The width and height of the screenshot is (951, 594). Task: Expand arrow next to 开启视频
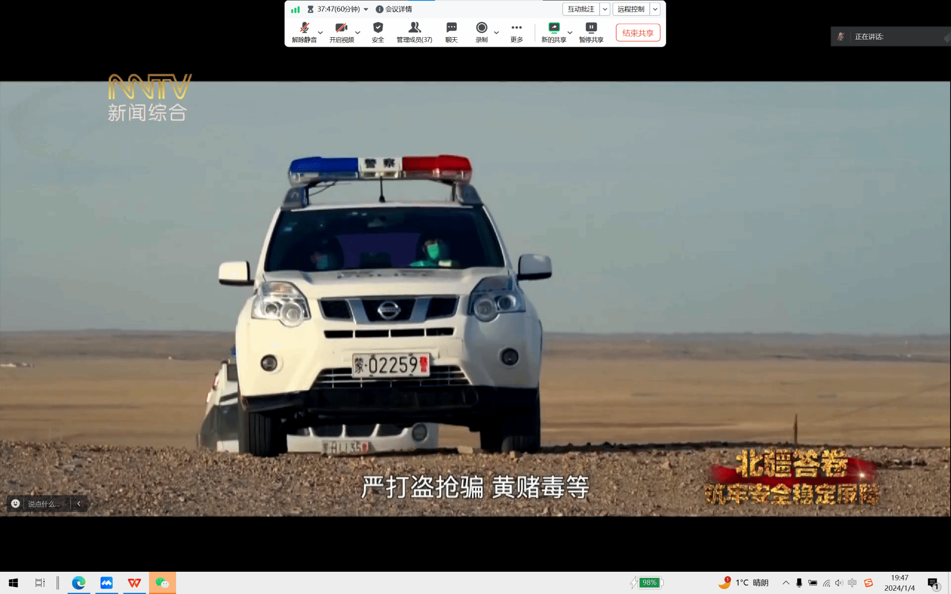[x=358, y=32]
